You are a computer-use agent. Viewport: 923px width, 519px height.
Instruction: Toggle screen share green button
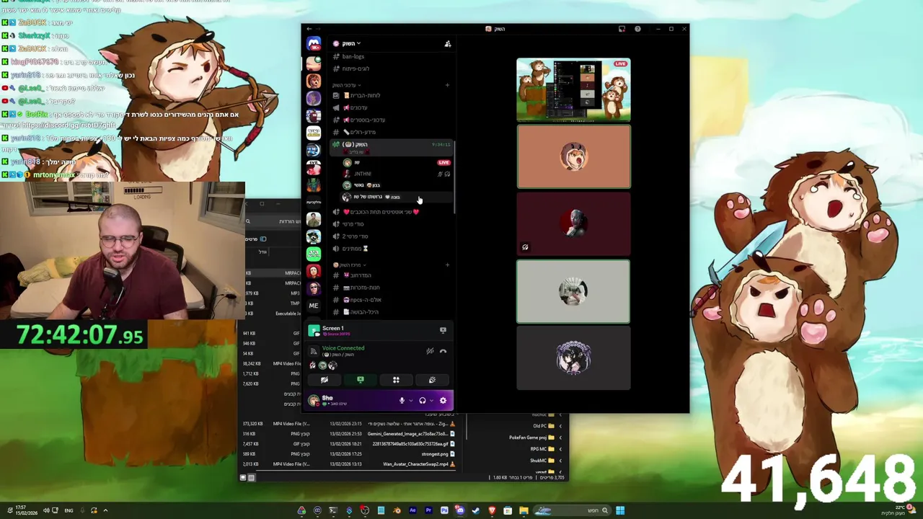(x=361, y=380)
